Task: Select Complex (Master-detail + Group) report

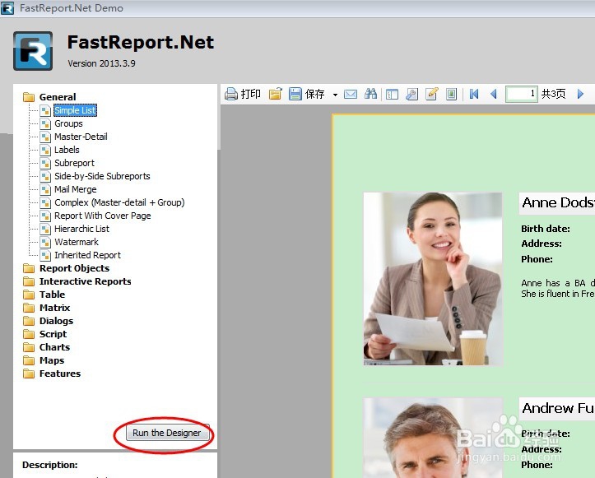Action: coord(119,202)
